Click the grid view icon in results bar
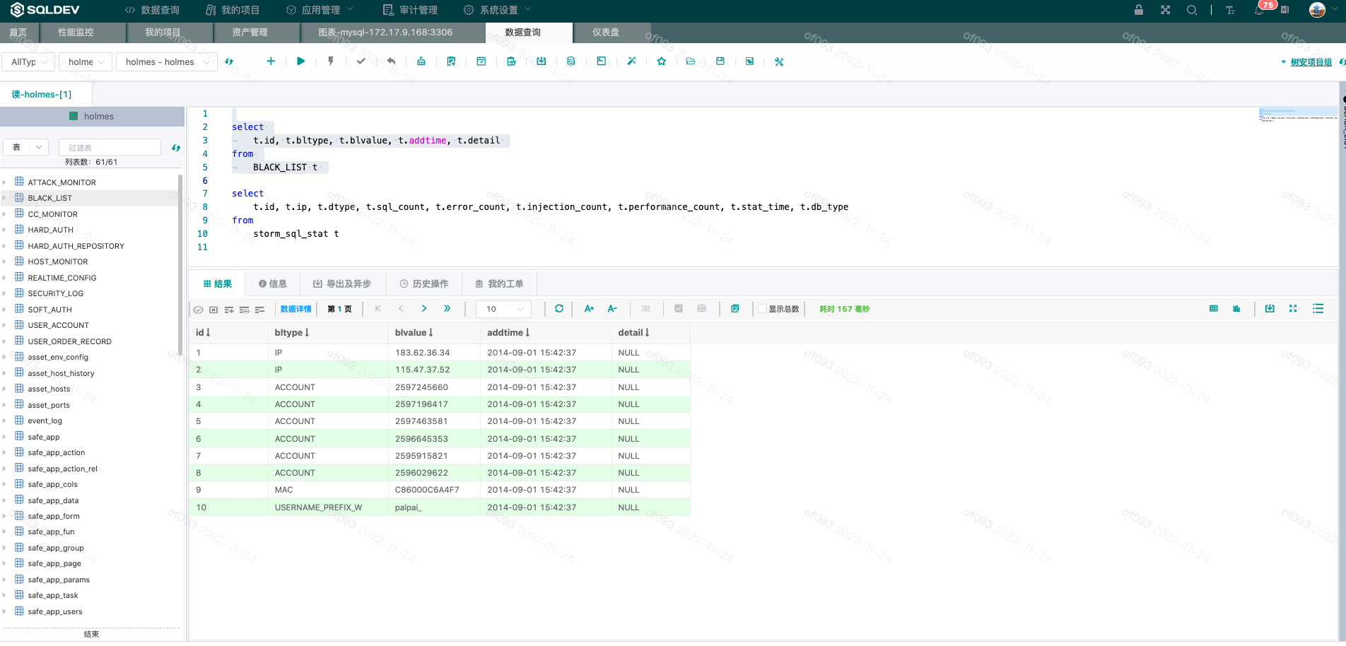The image size is (1346, 646). (x=1214, y=309)
